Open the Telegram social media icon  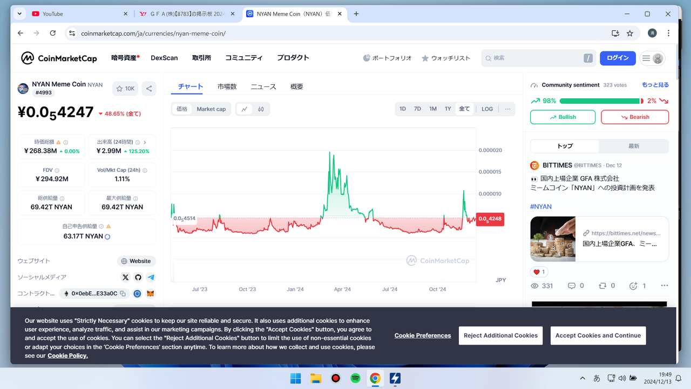tap(151, 277)
